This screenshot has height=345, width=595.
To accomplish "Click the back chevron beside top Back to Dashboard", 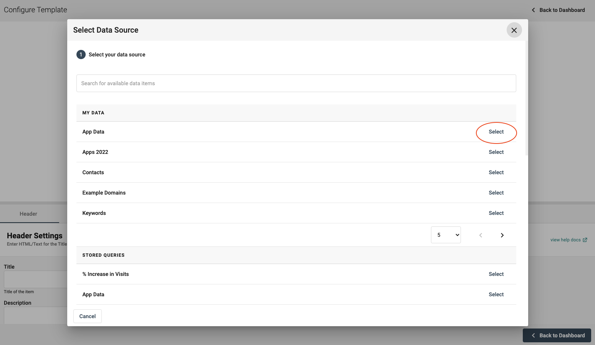I will coord(533,10).
